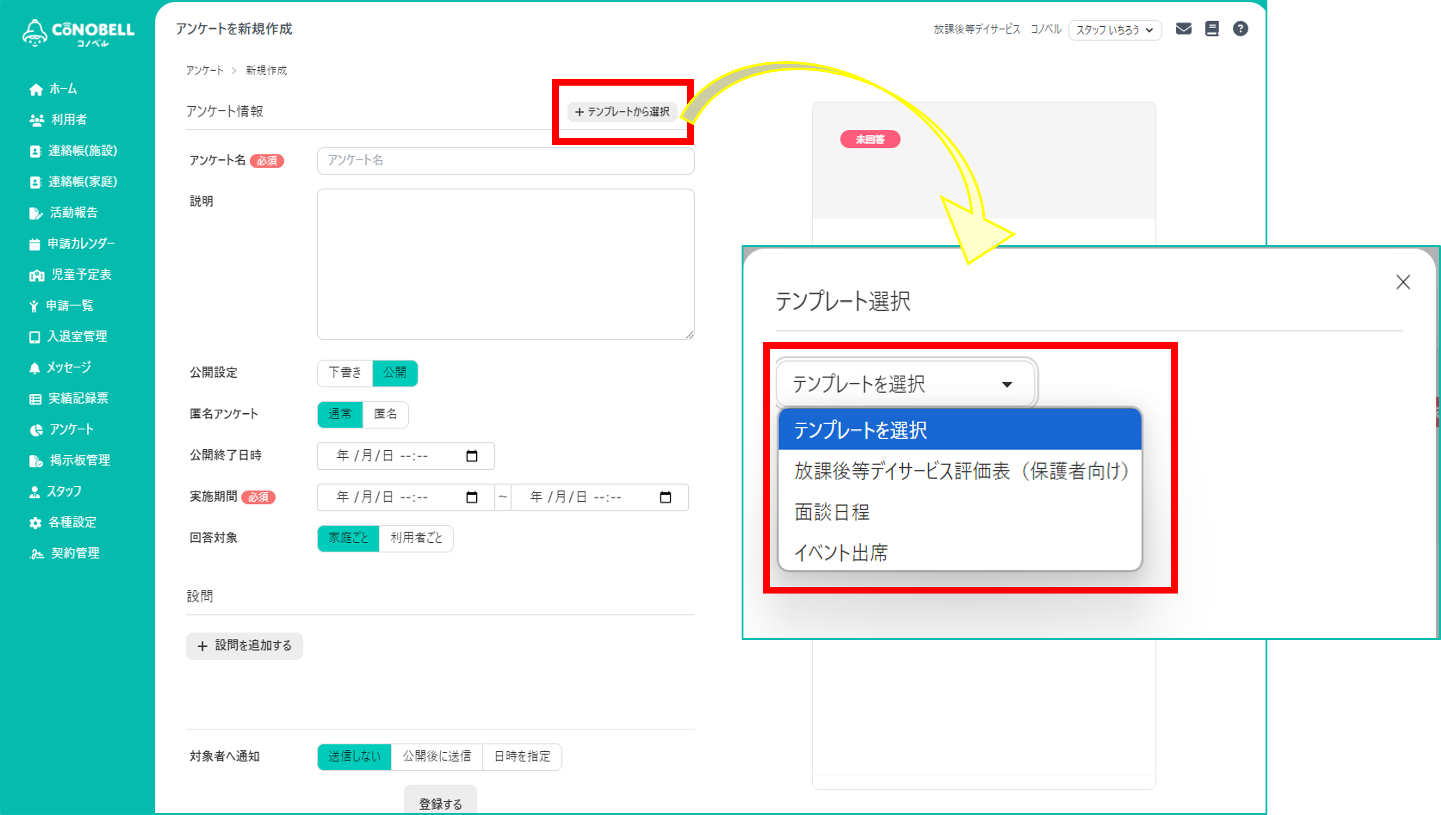
Task: Click the 未回答 badge in preview
Action: 870,139
